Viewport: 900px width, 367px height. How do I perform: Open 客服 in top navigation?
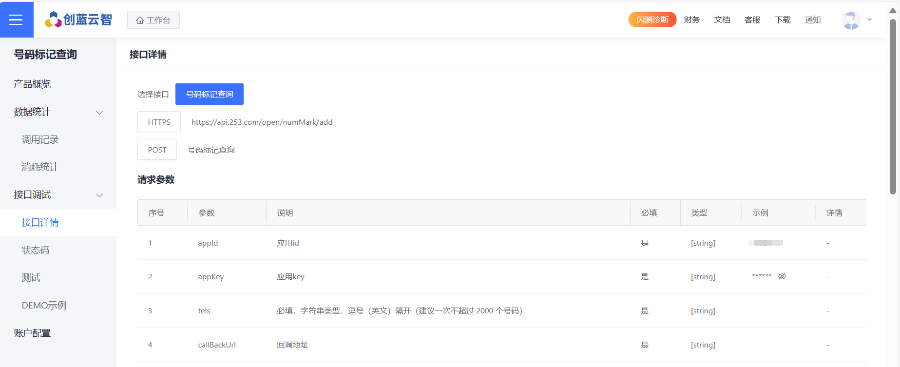click(x=752, y=19)
